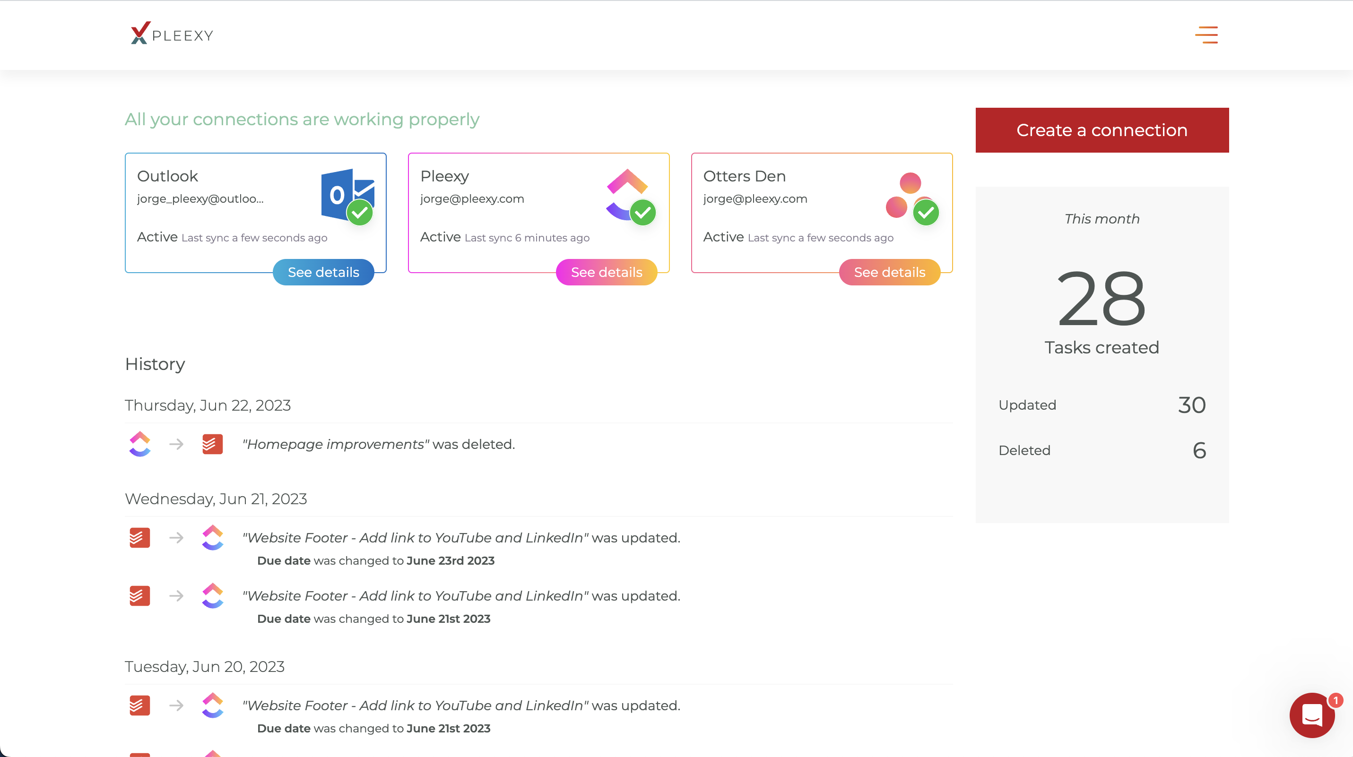This screenshot has width=1353, height=757.
Task: Click the ClickUp icon in Jun 22 history entry
Action: click(x=140, y=444)
